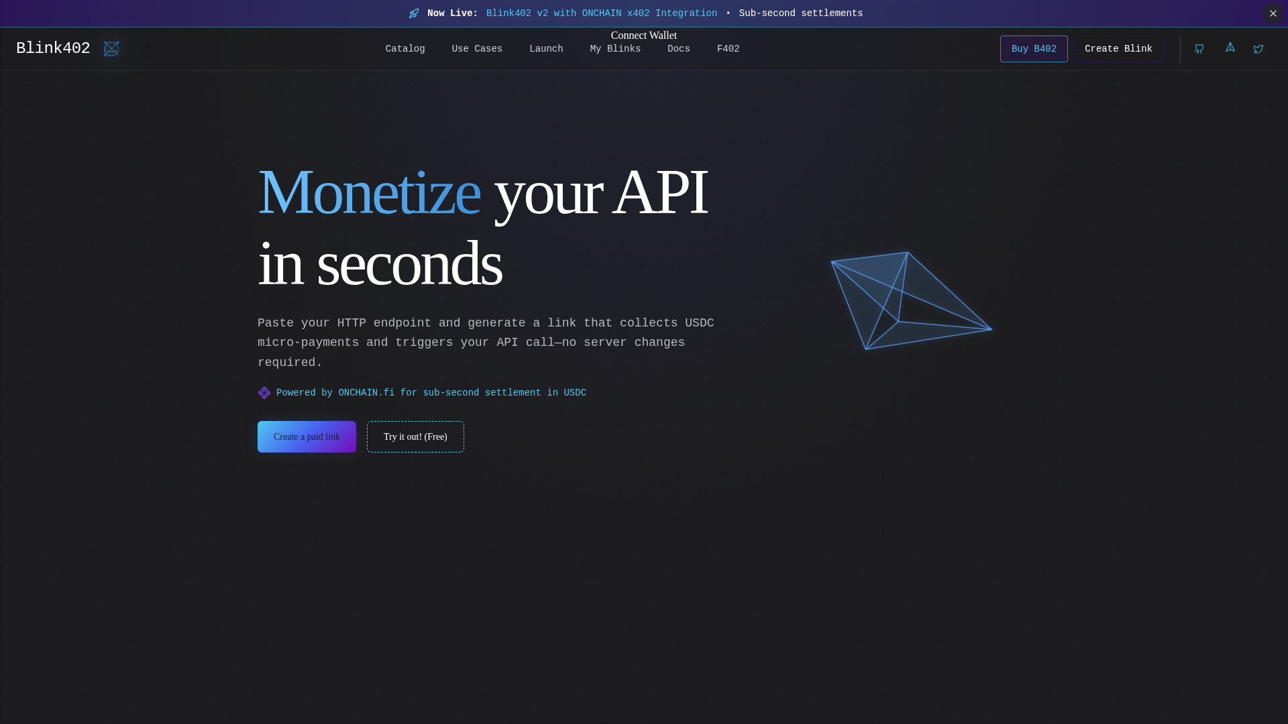1288x724 pixels.
Task: Click the Connect Wallet text
Action: pyautogui.click(x=643, y=36)
